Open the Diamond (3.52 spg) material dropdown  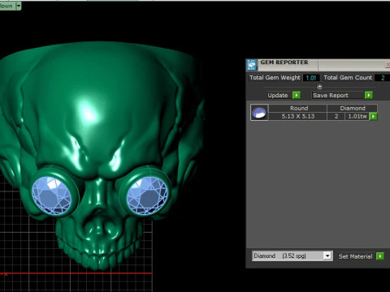pos(327,255)
